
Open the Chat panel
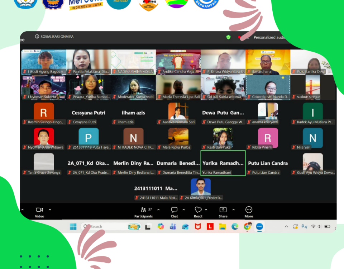point(174,210)
